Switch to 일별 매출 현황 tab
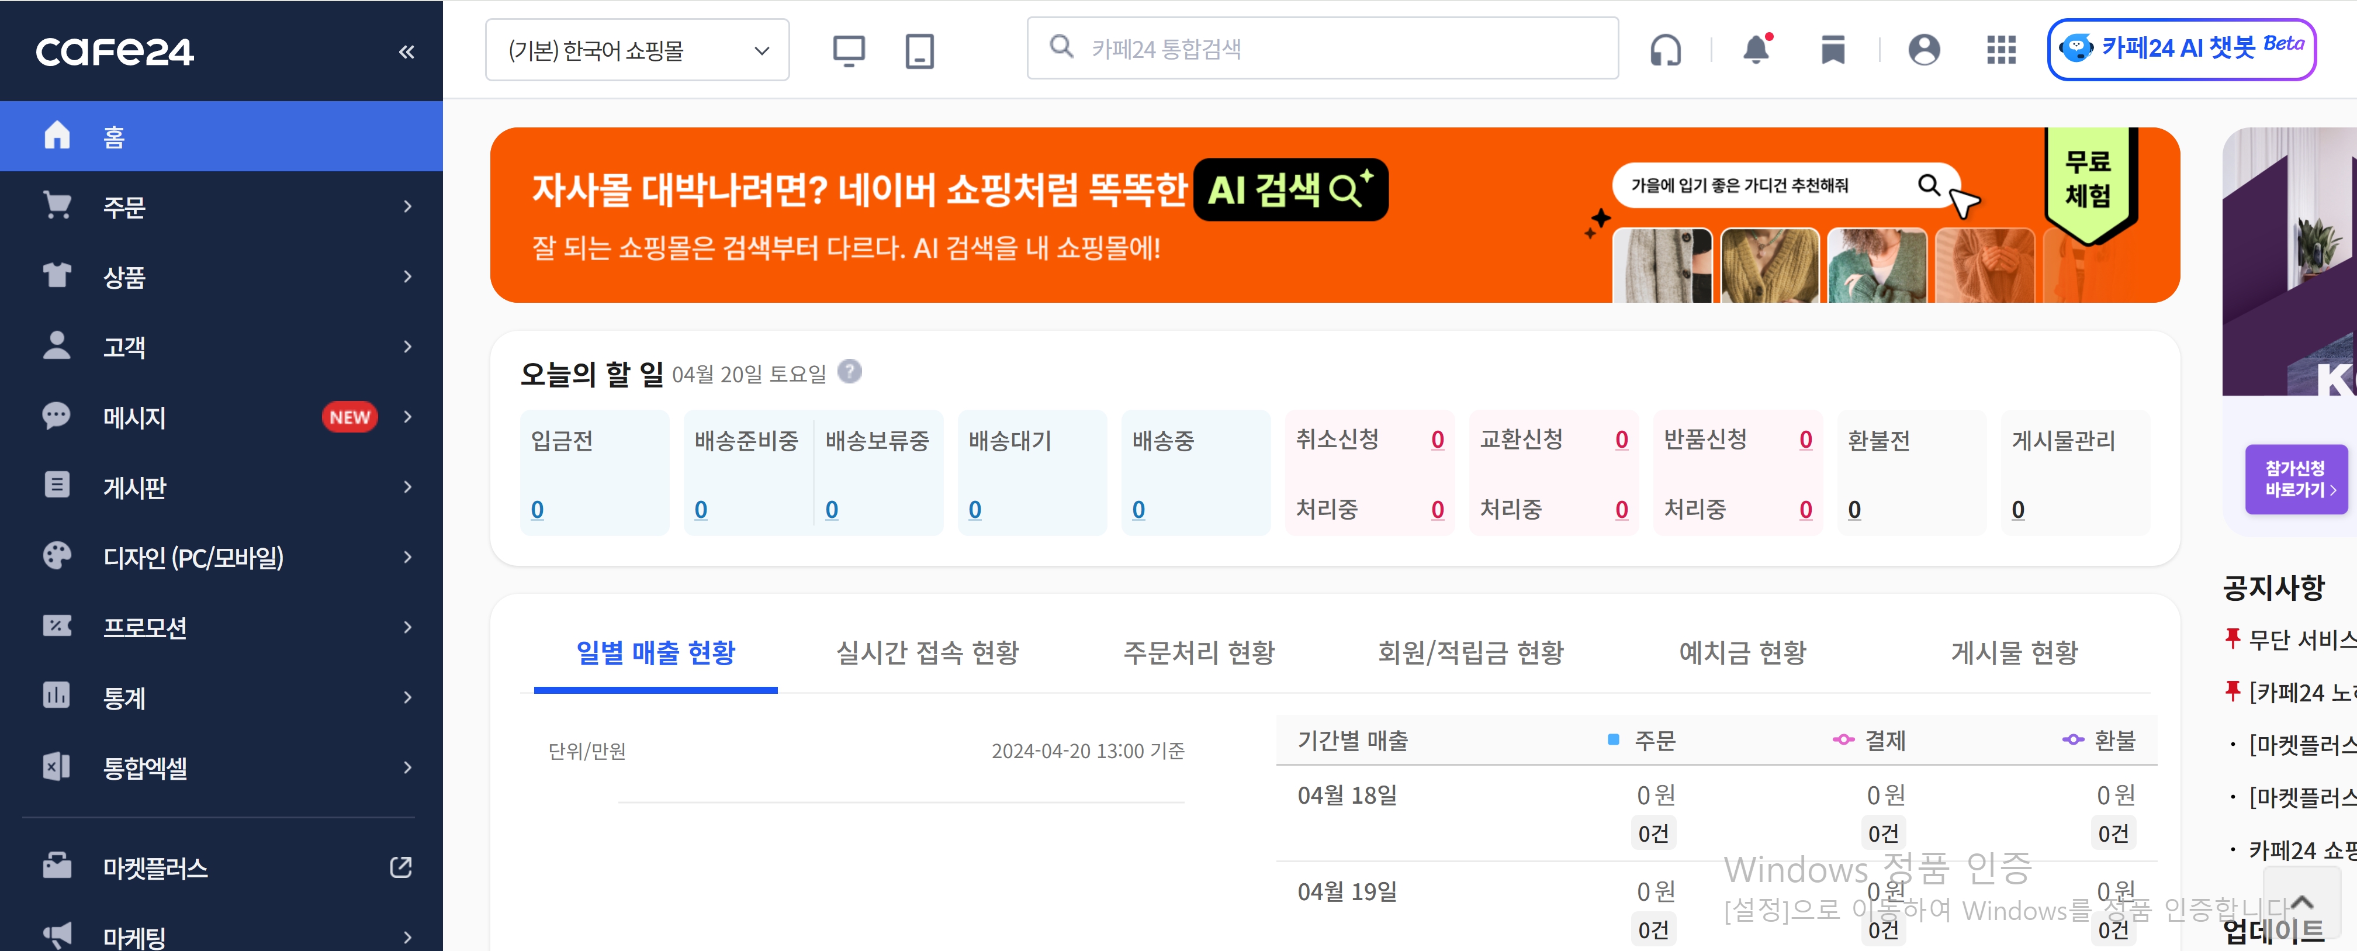This screenshot has width=2357, height=951. (655, 653)
